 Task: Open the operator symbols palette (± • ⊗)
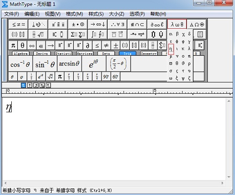pos(78,24)
